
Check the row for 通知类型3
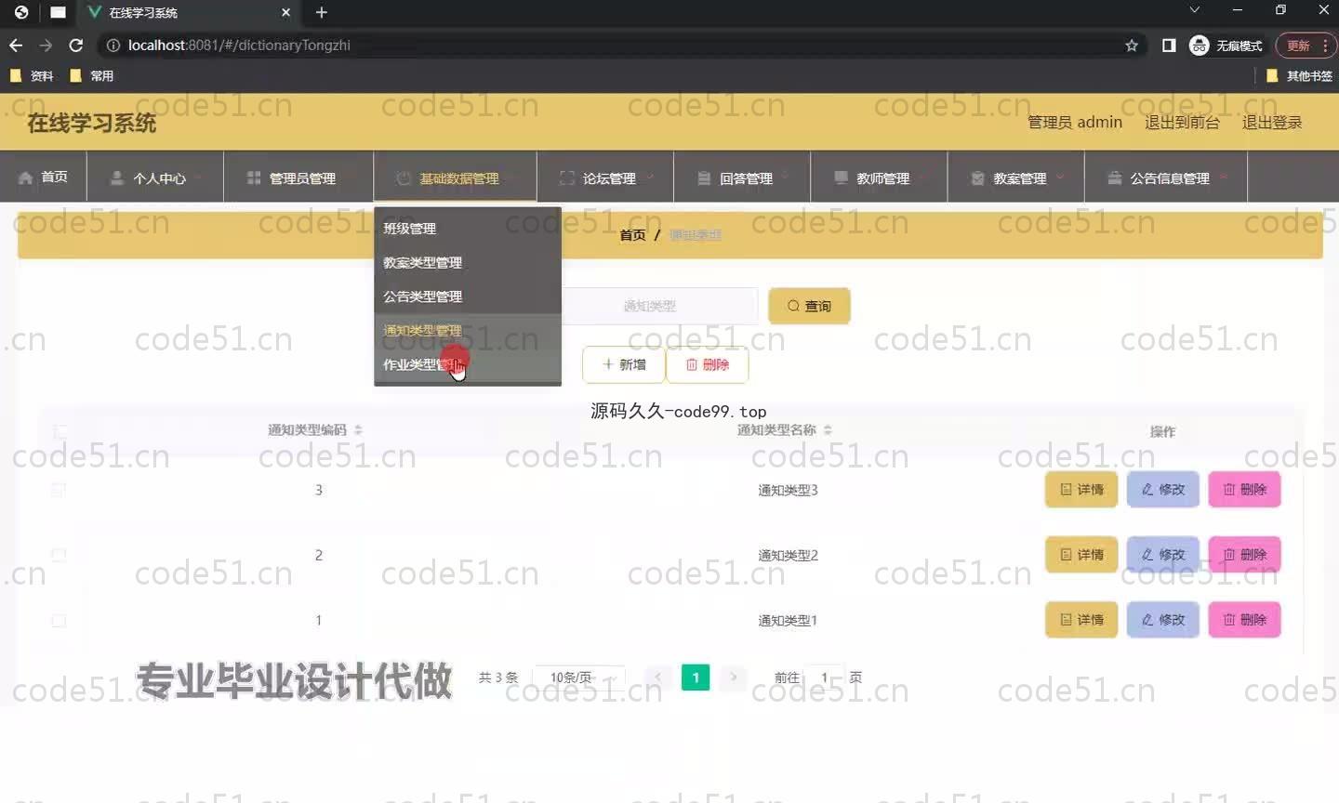click(x=59, y=490)
